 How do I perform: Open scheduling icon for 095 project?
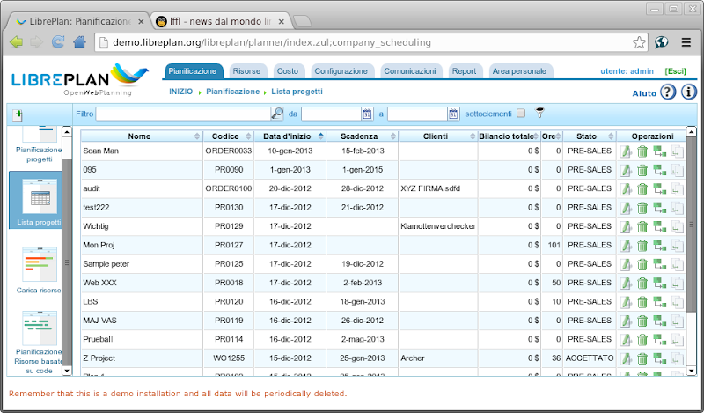659,170
